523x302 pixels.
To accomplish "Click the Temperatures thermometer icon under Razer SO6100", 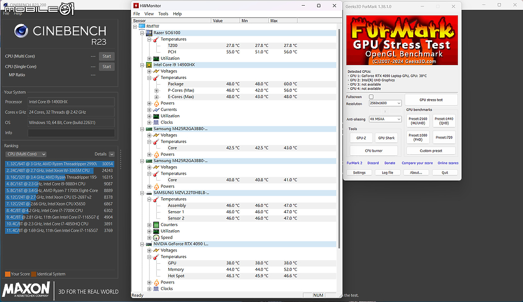I will (x=156, y=39).
